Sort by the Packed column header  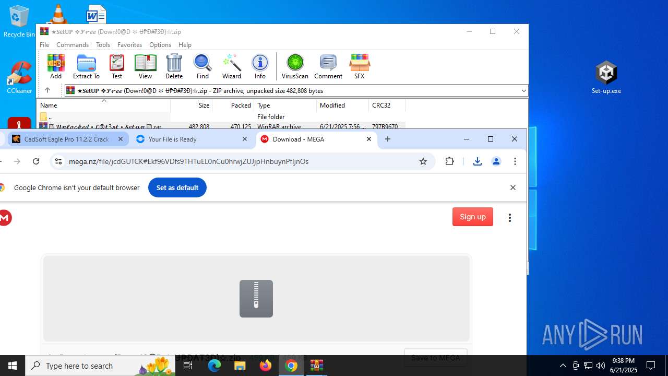[x=233, y=105]
